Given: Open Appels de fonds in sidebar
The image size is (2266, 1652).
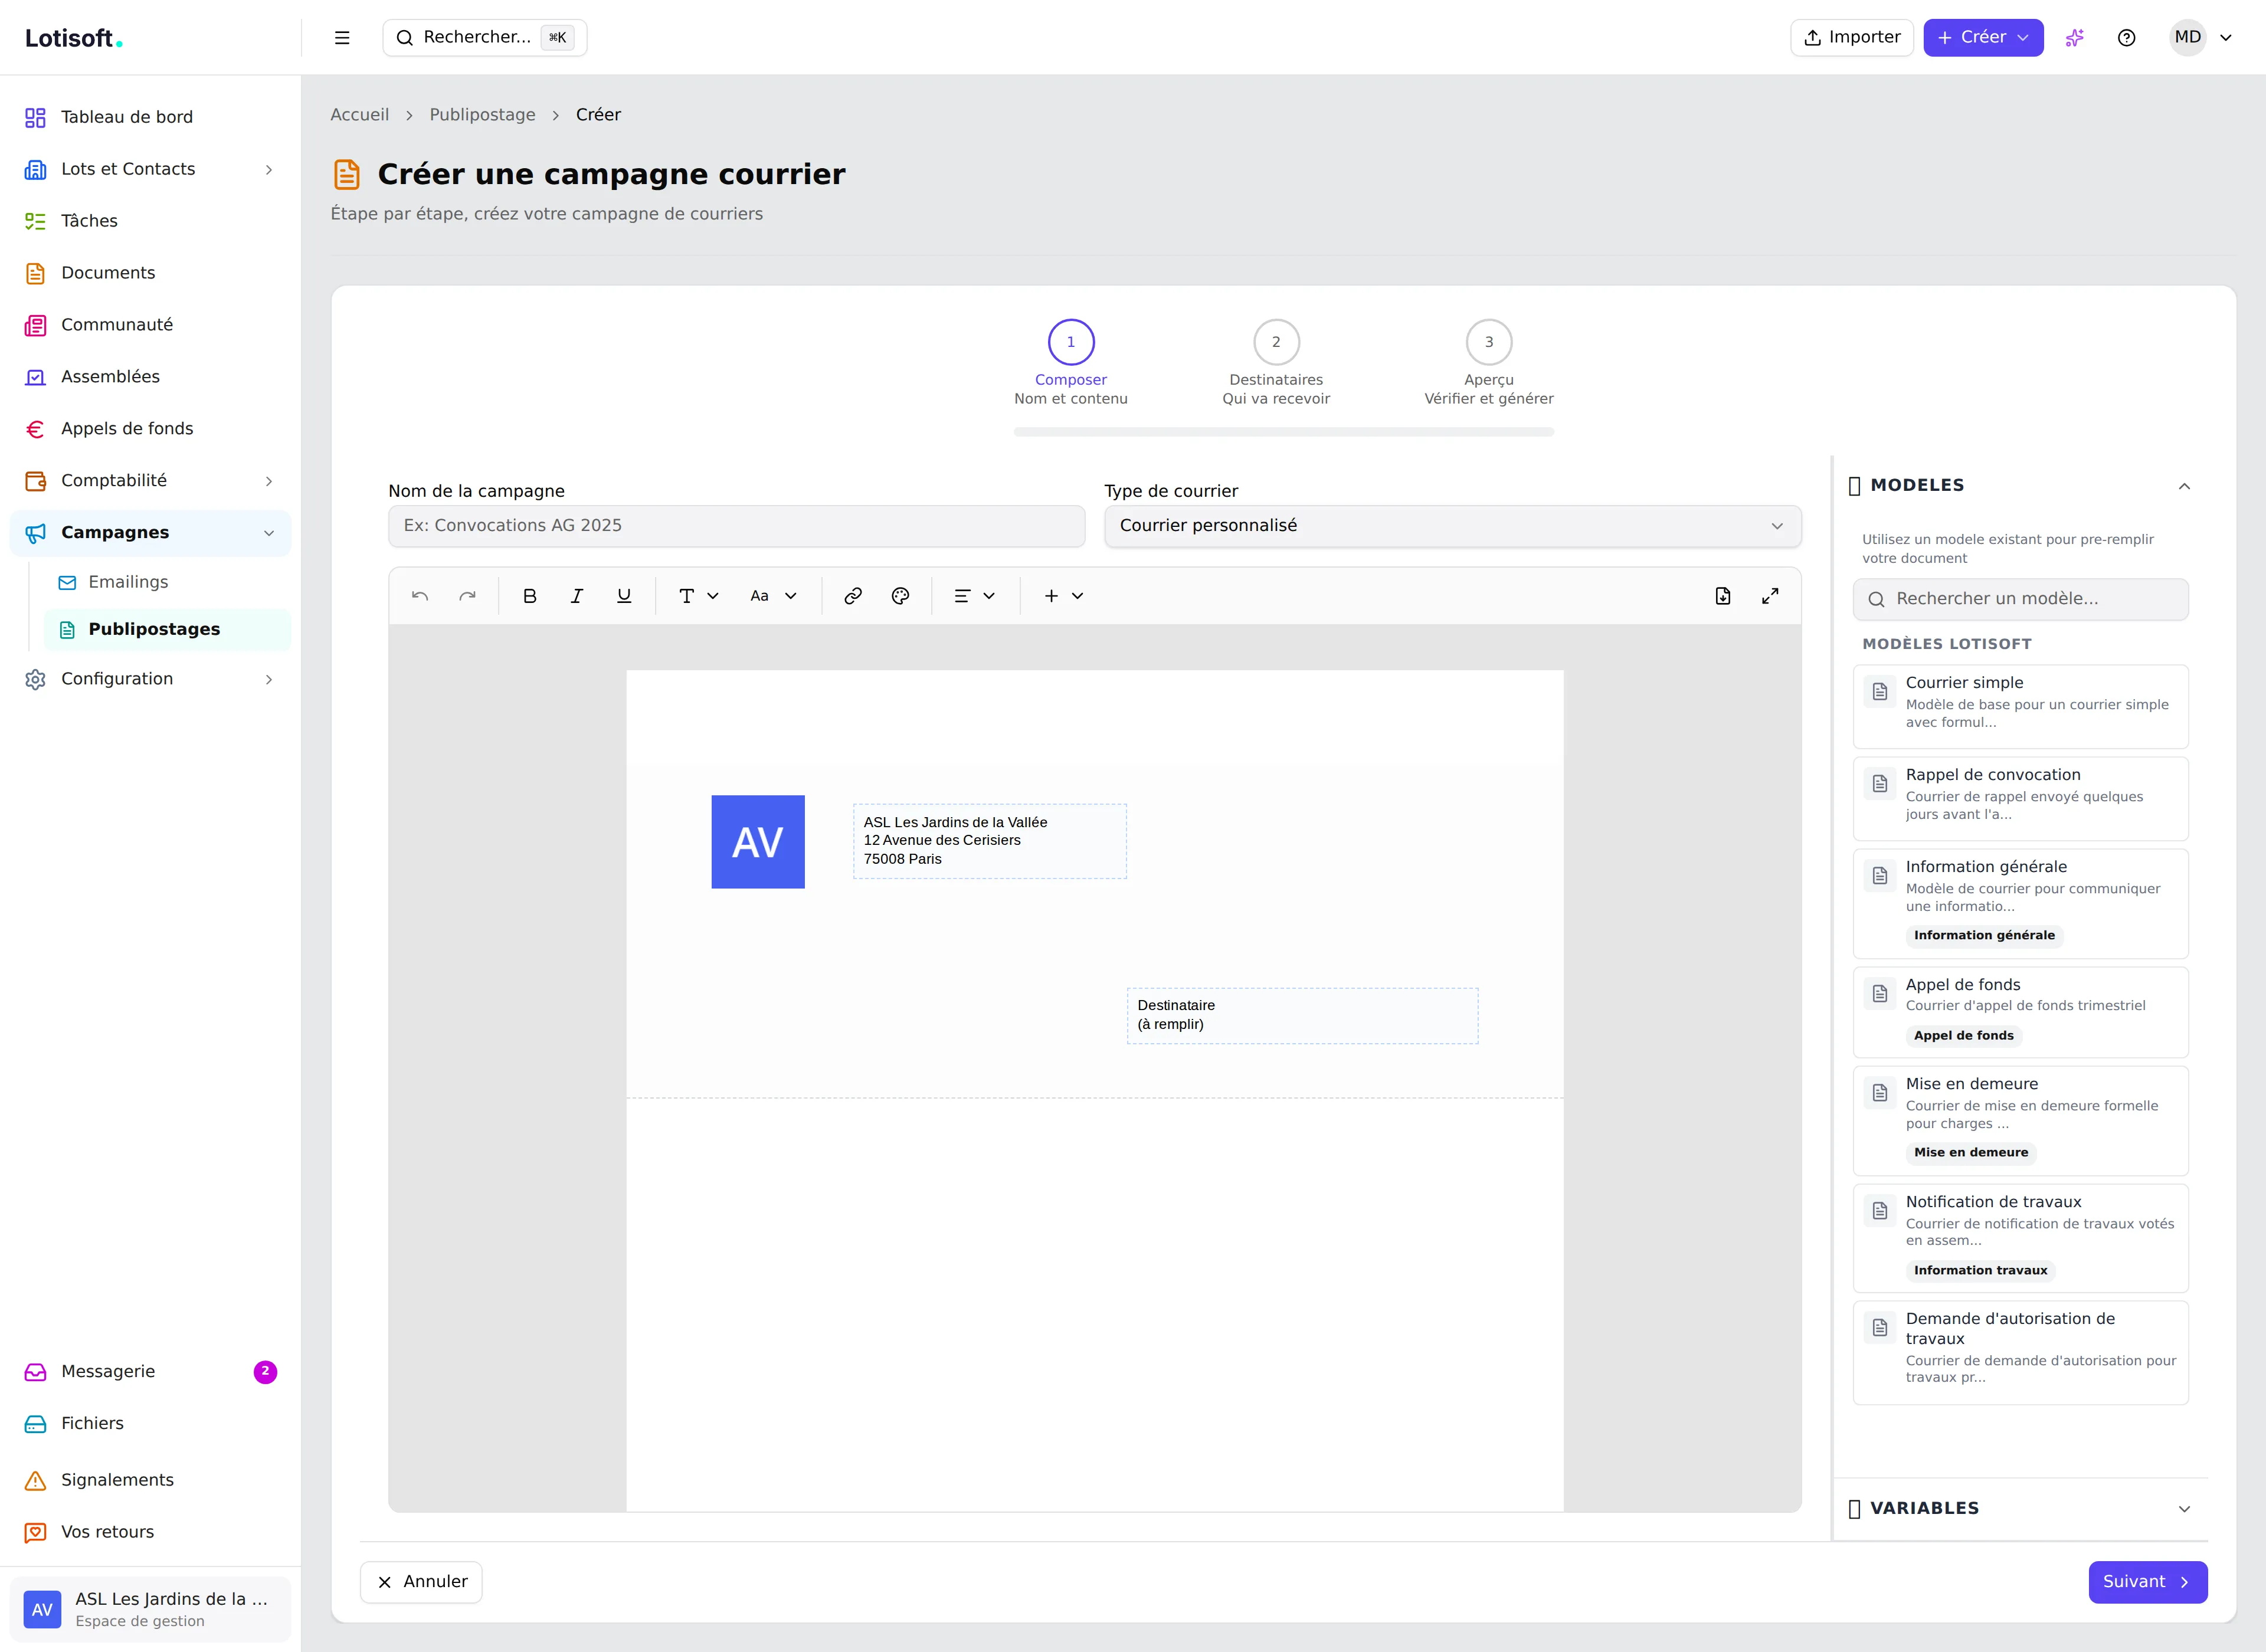Looking at the screenshot, I should coord(150,429).
